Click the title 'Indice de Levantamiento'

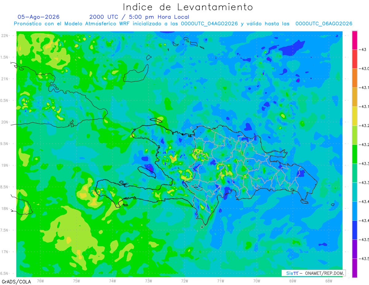pyautogui.click(x=188, y=7)
